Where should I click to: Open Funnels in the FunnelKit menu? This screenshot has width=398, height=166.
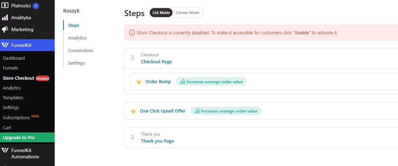11,68
